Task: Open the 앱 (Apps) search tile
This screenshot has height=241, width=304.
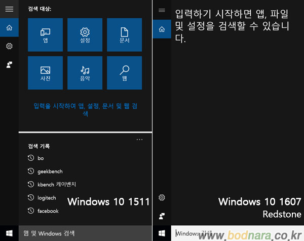Action: 45,35
